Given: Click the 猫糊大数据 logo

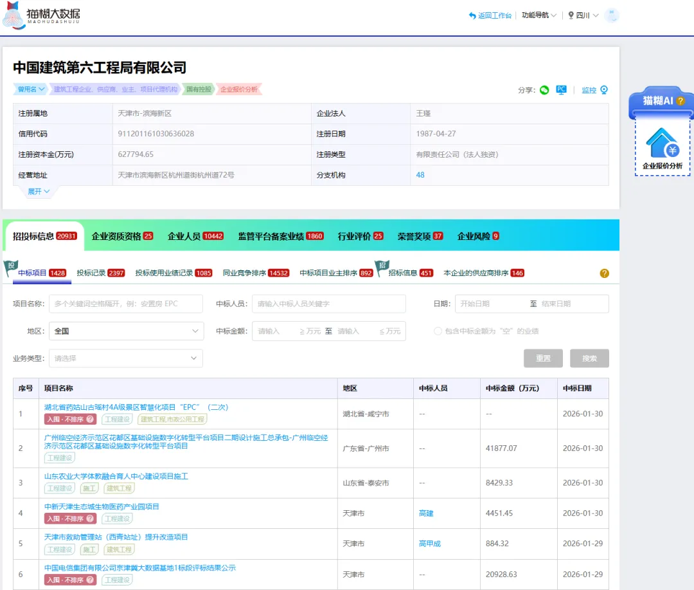Looking at the screenshot, I should pos(41,15).
